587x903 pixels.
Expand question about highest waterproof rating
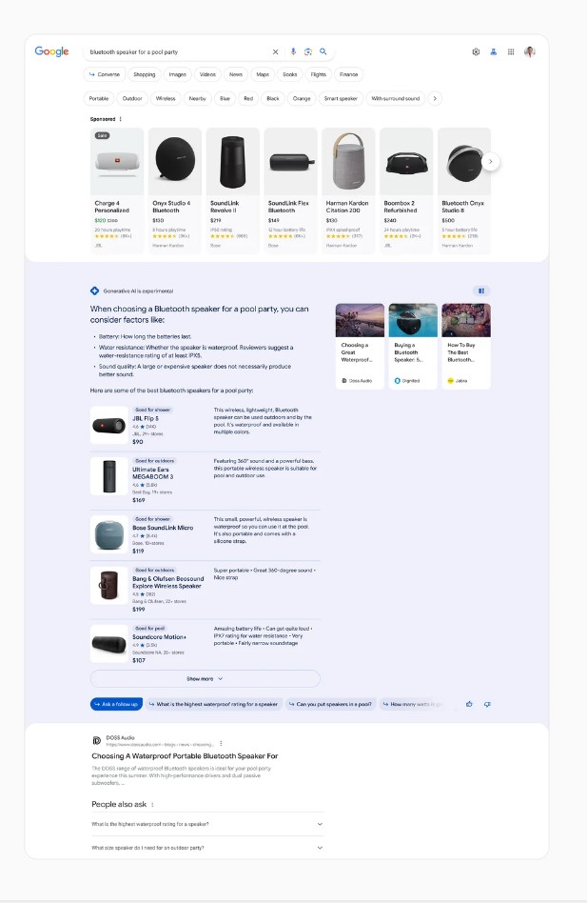click(x=207, y=824)
